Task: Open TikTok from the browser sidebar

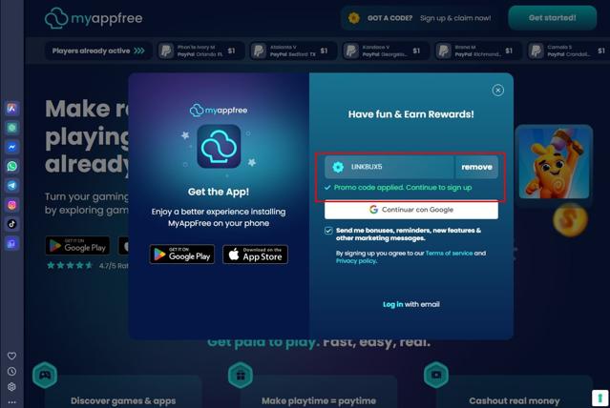Action: [x=11, y=224]
